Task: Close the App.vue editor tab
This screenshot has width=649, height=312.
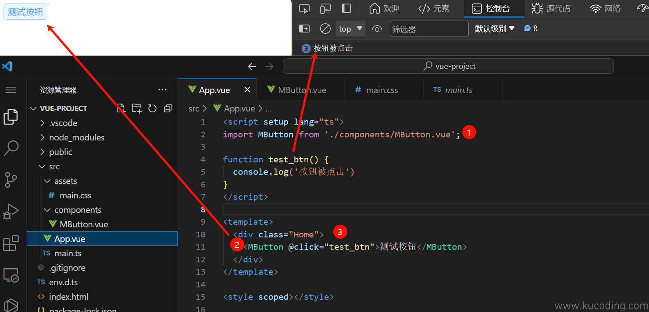Action: point(247,90)
